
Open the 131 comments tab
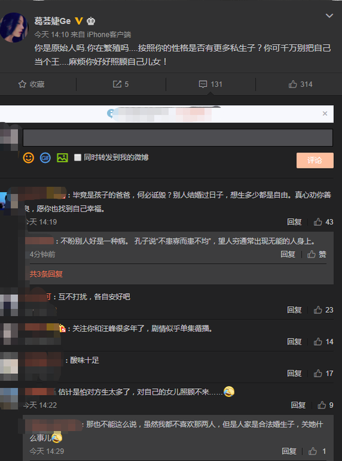pos(210,85)
